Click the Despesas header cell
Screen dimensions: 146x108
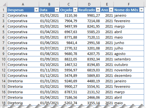coord(23,10)
